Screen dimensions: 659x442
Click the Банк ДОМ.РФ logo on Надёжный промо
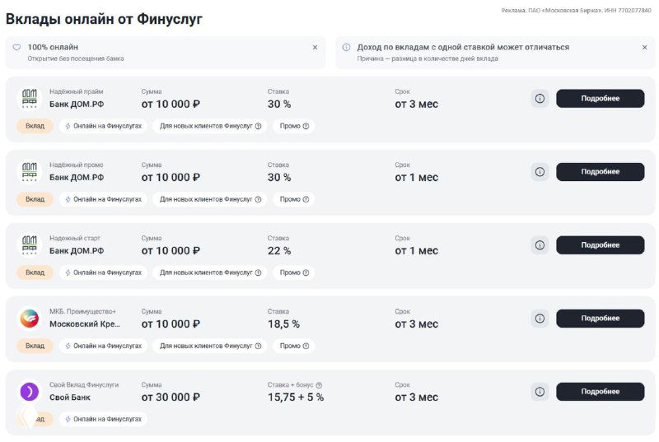tap(29, 172)
